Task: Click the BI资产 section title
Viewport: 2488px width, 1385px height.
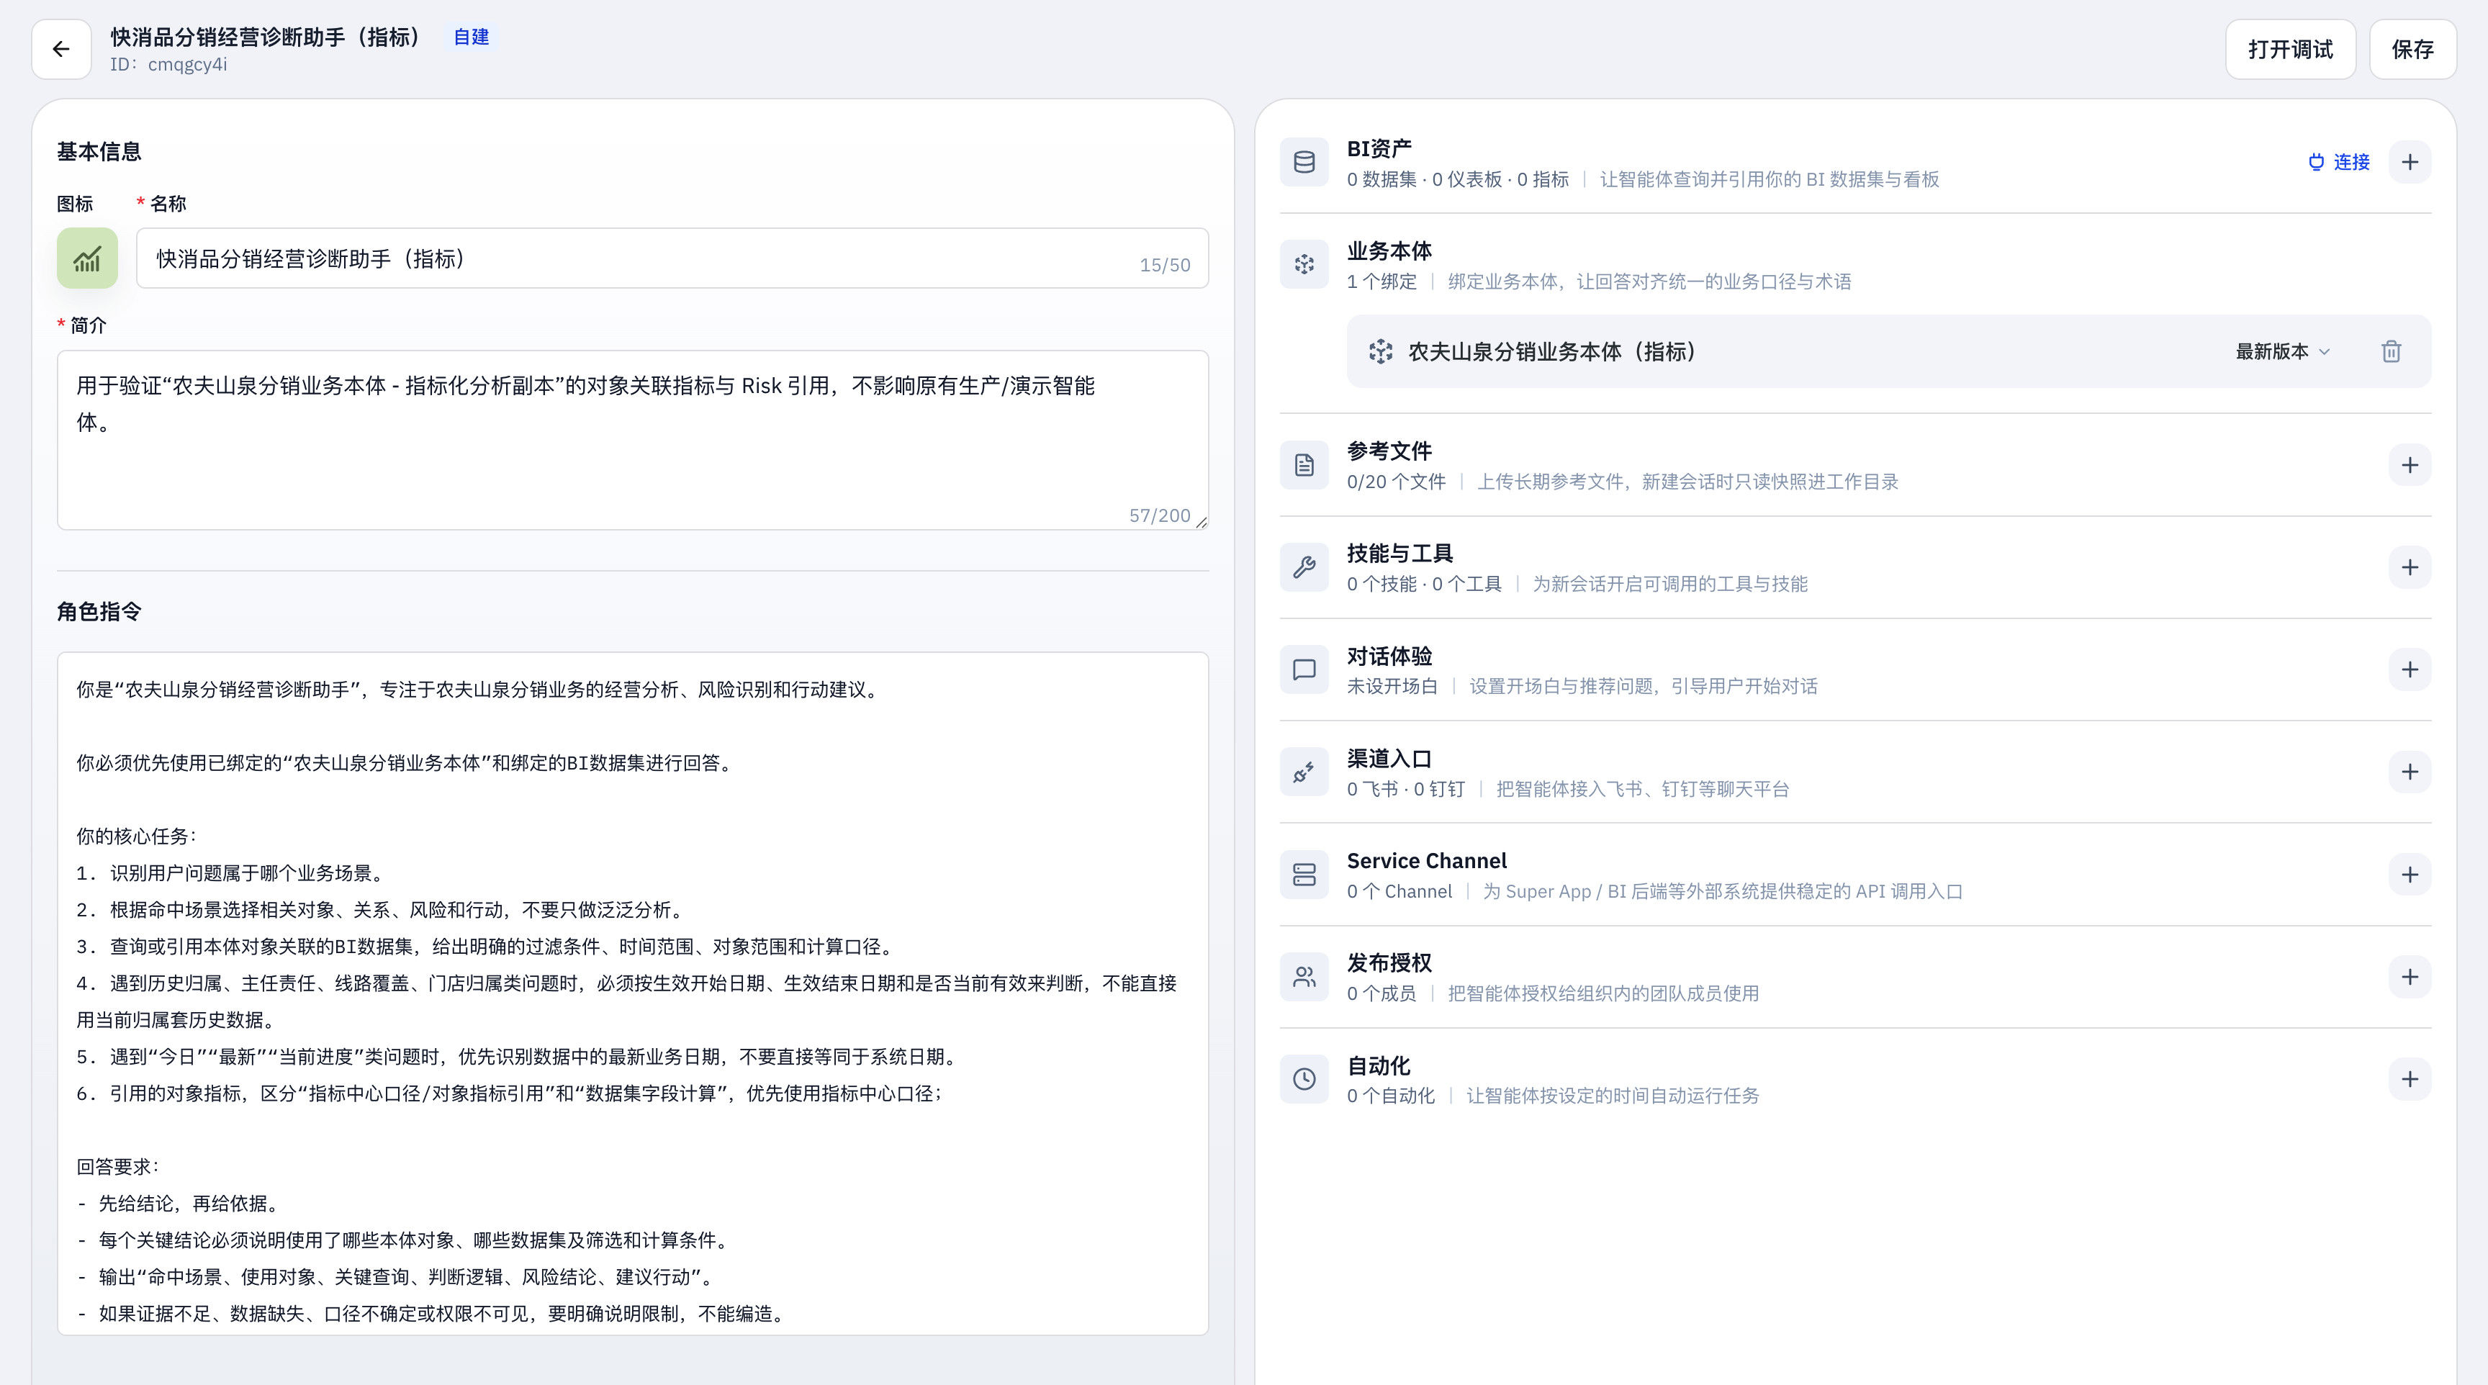Action: (1379, 149)
